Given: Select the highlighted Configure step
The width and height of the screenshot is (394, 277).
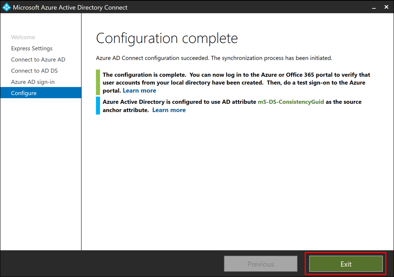Looking at the screenshot, I should pyautogui.click(x=24, y=93).
